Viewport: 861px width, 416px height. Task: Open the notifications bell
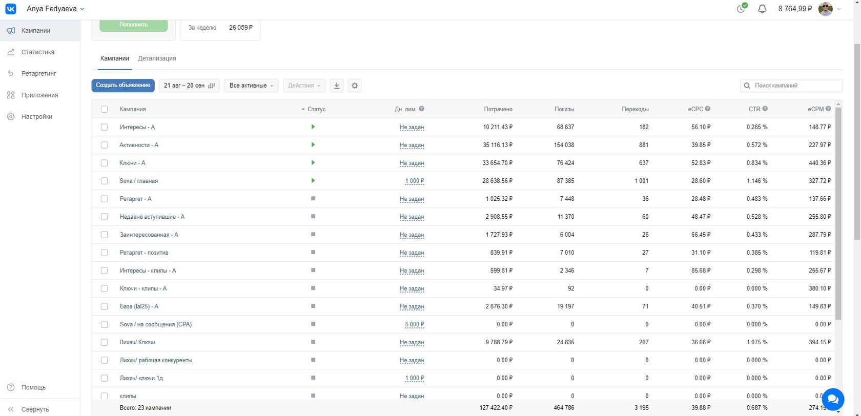[x=762, y=9]
